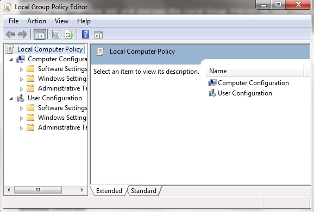Switch to the Extended tab

tap(109, 191)
